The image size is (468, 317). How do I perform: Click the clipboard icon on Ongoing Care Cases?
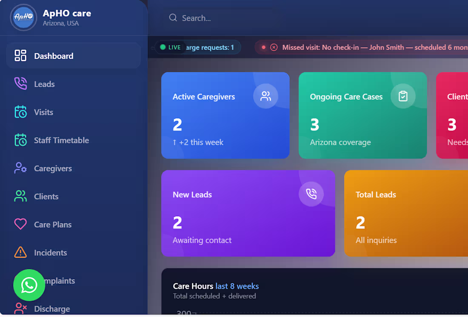coord(403,96)
